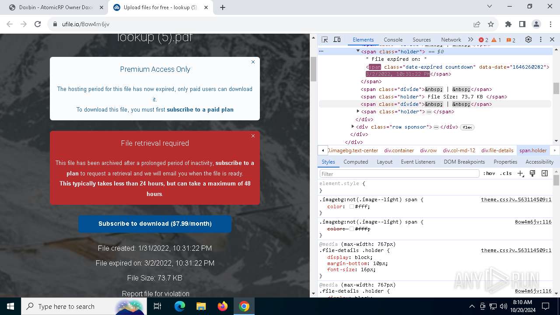Image resolution: width=560 pixels, height=315 pixels.
Task: Open the DevTools settings gear
Action: [528, 39]
